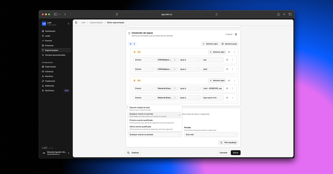Screen dimensions: 333x174
Task: Open more options for second OU group
Action: [234, 80]
